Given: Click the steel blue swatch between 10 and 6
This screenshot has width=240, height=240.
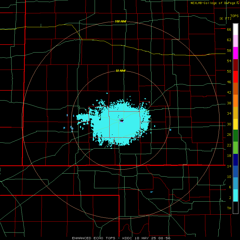Looking at the screenshot, I should [235, 183].
